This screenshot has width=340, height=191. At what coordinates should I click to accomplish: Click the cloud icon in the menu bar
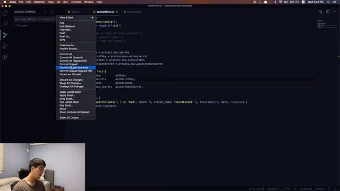pos(266,2)
